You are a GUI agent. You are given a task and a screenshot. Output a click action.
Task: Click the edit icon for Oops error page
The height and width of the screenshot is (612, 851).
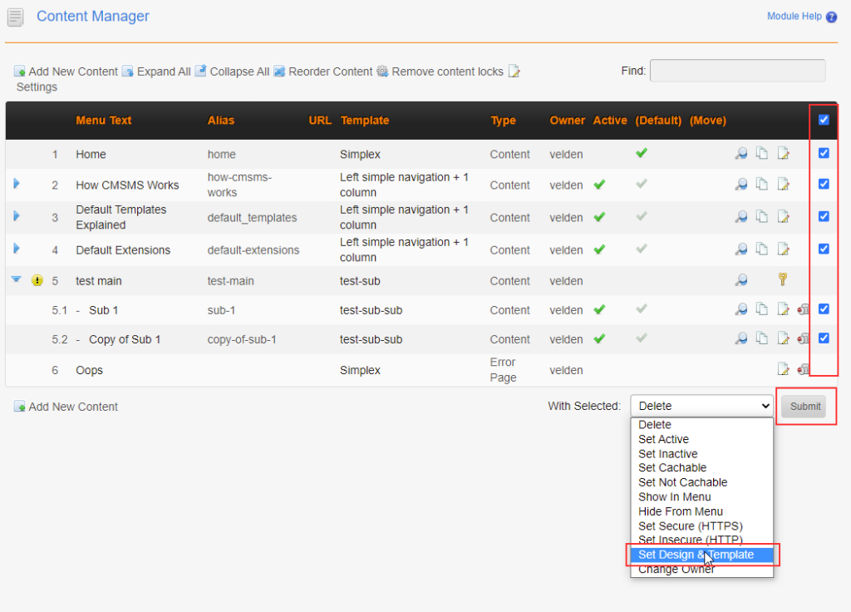click(783, 369)
